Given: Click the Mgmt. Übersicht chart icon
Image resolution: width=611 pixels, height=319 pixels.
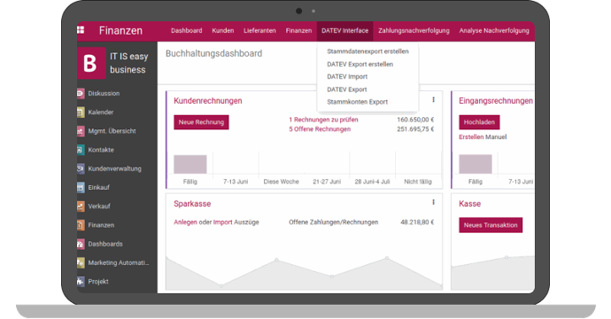Looking at the screenshot, I should (x=81, y=131).
